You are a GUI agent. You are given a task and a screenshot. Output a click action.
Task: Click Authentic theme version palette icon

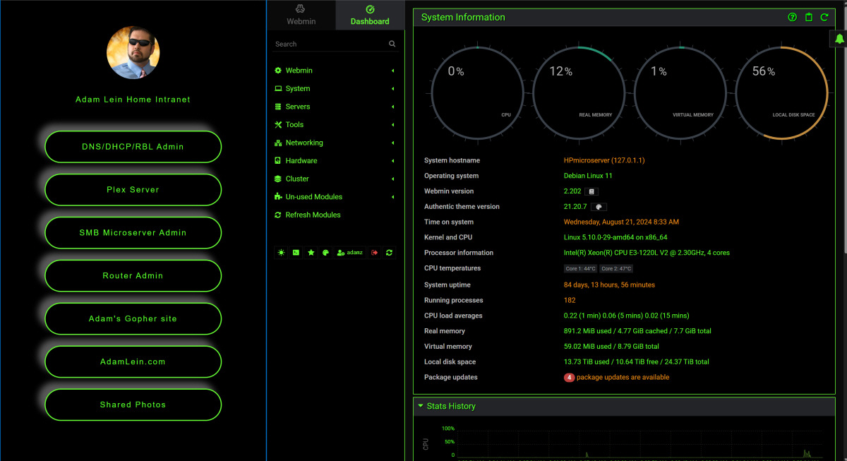tap(598, 207)
